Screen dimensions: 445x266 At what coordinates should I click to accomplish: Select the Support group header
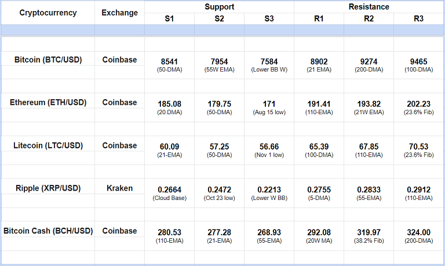[x=219, y=7]
